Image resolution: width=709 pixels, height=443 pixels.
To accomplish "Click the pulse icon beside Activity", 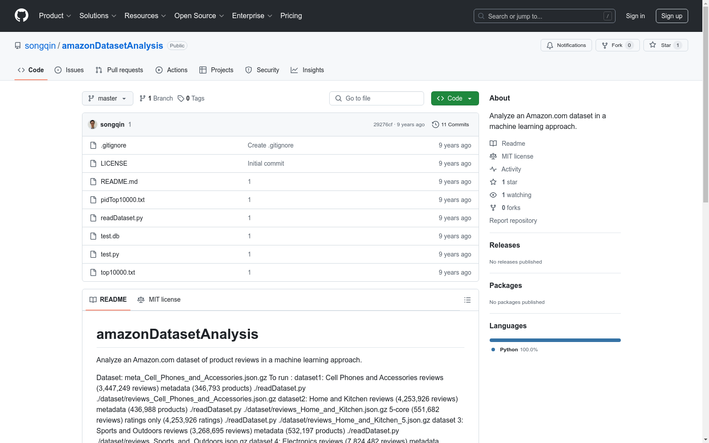I will tap(493, 169).
